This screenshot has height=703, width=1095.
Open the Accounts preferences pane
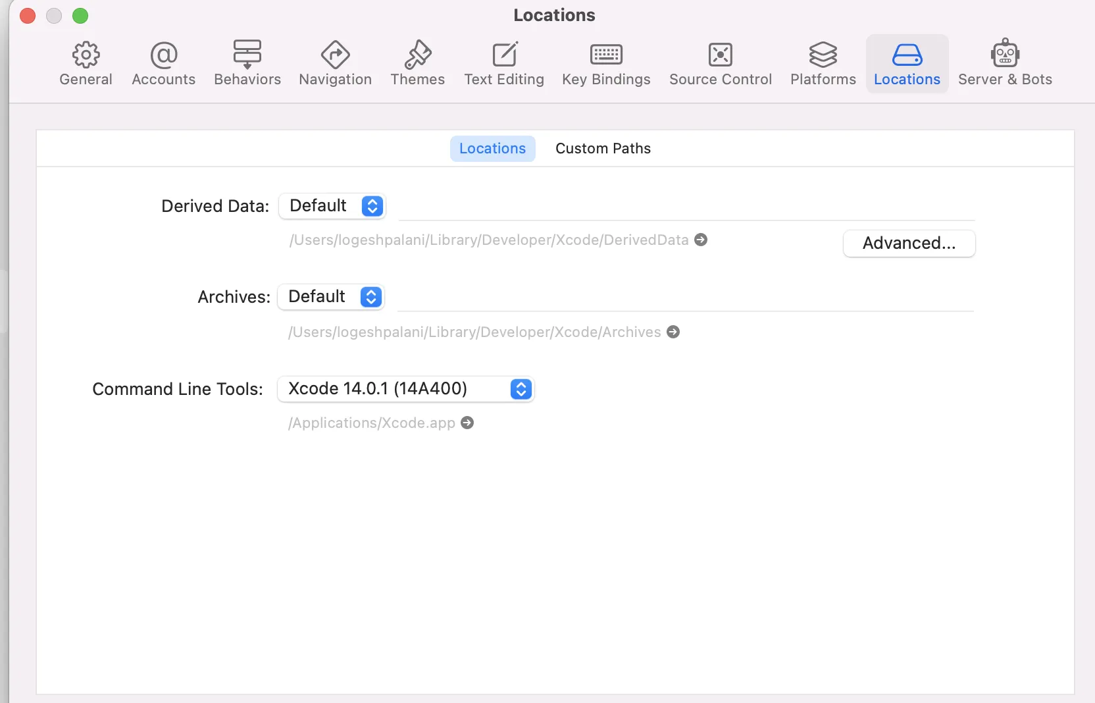(163, 64)
